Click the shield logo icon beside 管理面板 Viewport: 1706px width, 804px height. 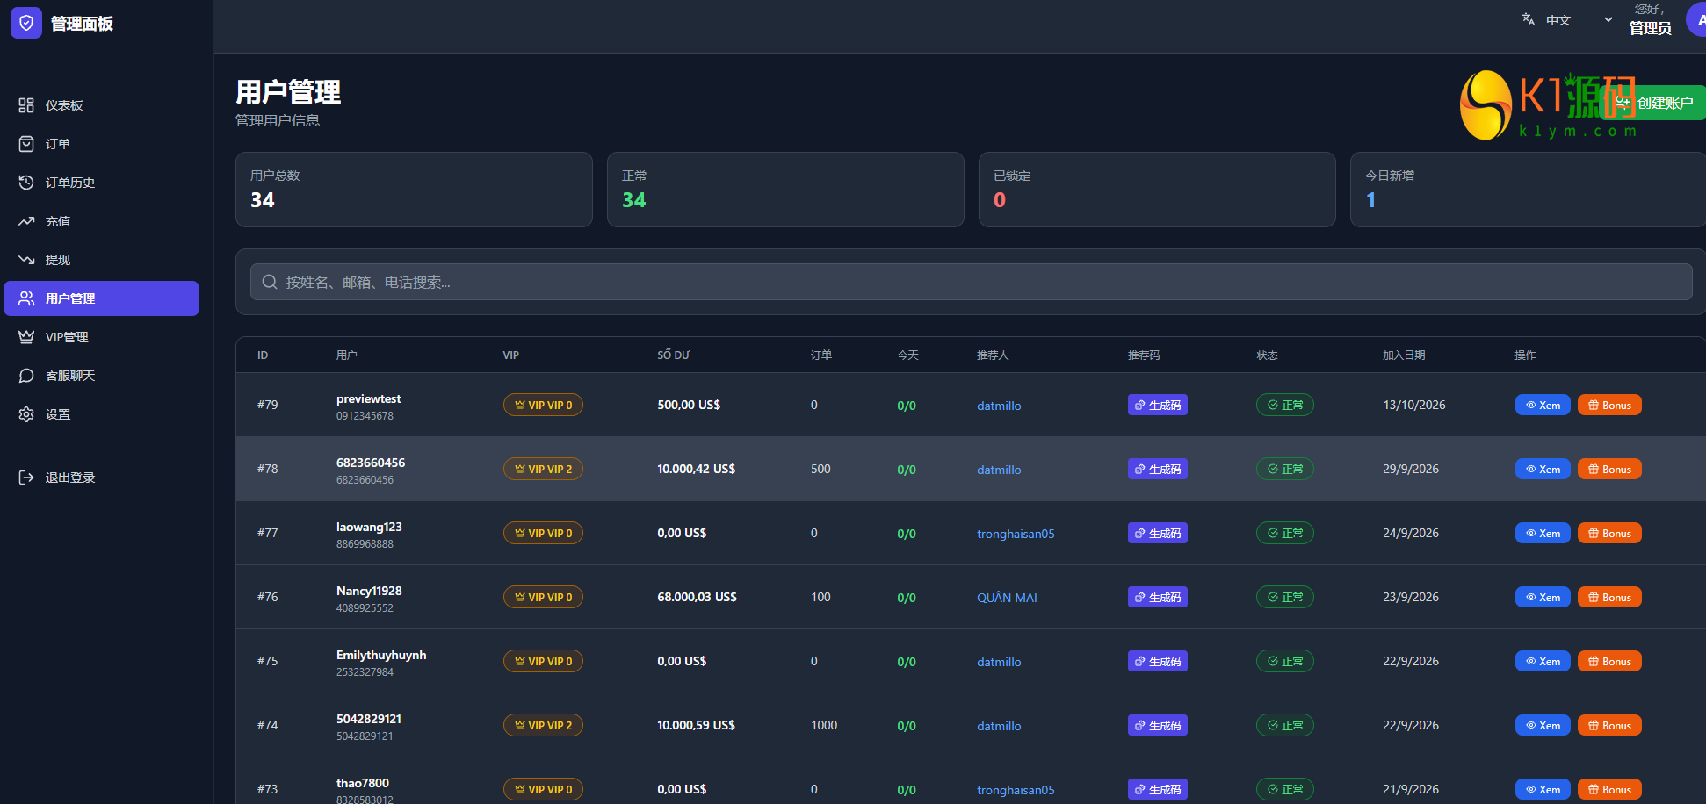click(26, 23)
